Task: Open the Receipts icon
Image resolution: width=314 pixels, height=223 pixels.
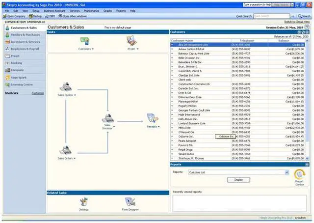Action: [153, 118]
